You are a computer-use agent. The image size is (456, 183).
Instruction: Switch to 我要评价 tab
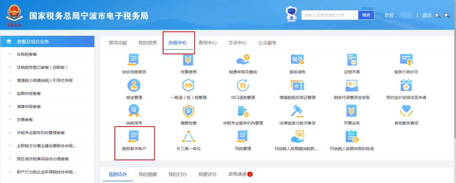click(208, 174)
